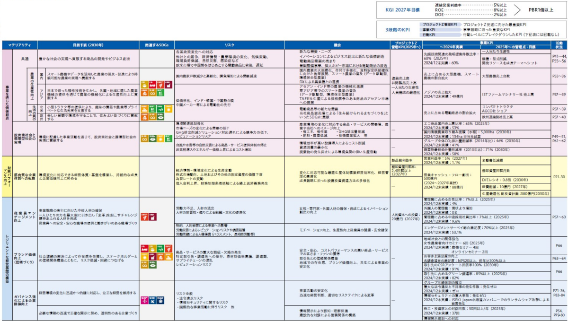The height and width of the screenshot is (321, 568).
Task: Select page reference P57～60
Action: click(x=559, y=216)
